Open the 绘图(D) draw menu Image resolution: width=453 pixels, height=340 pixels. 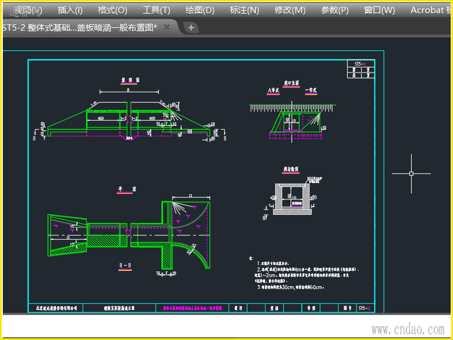coord(200,10)
